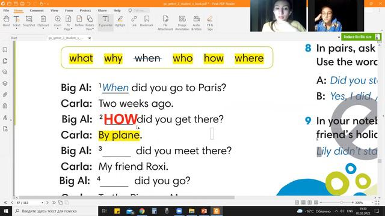Switch to continuous page view mode
This screenshot has width=385, height=216.
[x=303, y=203]
